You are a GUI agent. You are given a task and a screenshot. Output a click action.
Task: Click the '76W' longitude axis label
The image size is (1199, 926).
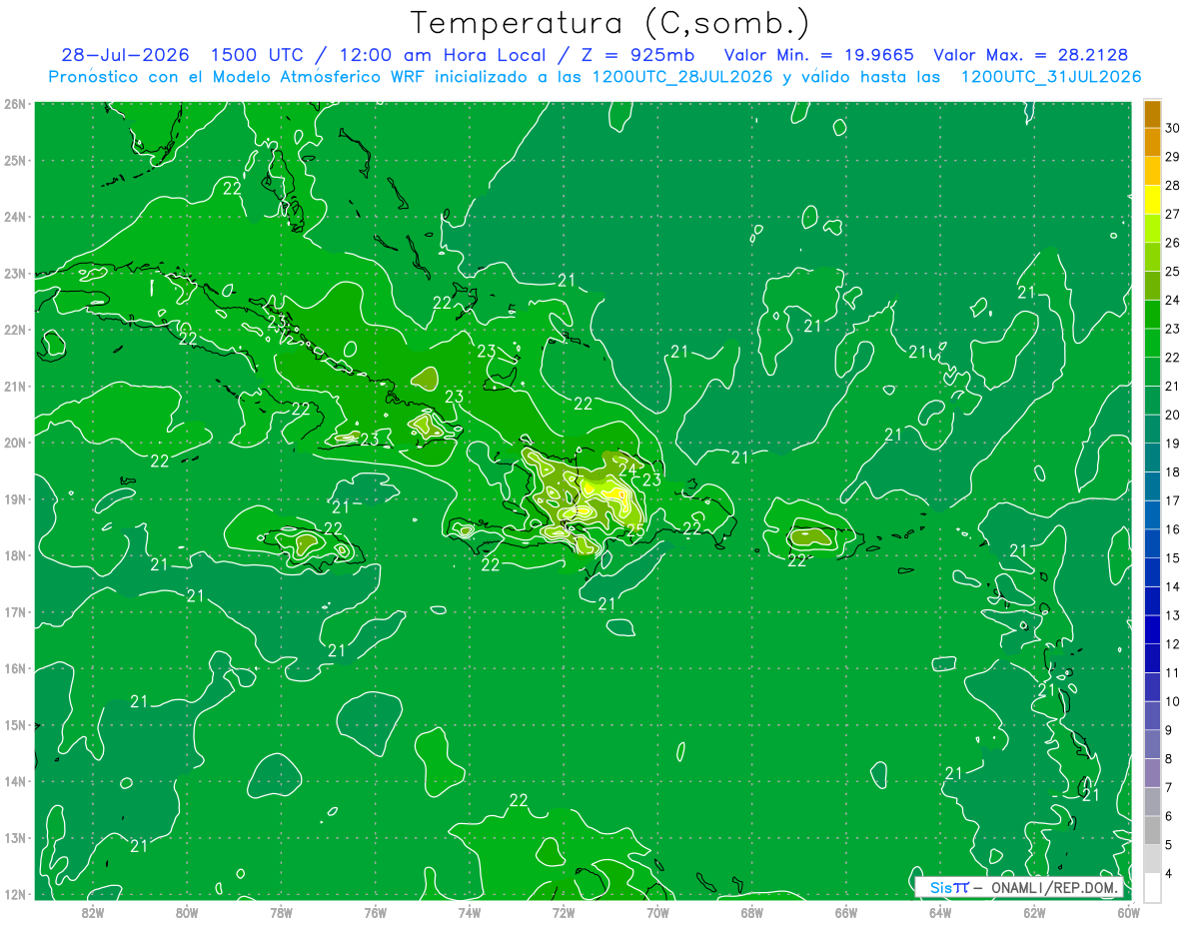[375, 912]
